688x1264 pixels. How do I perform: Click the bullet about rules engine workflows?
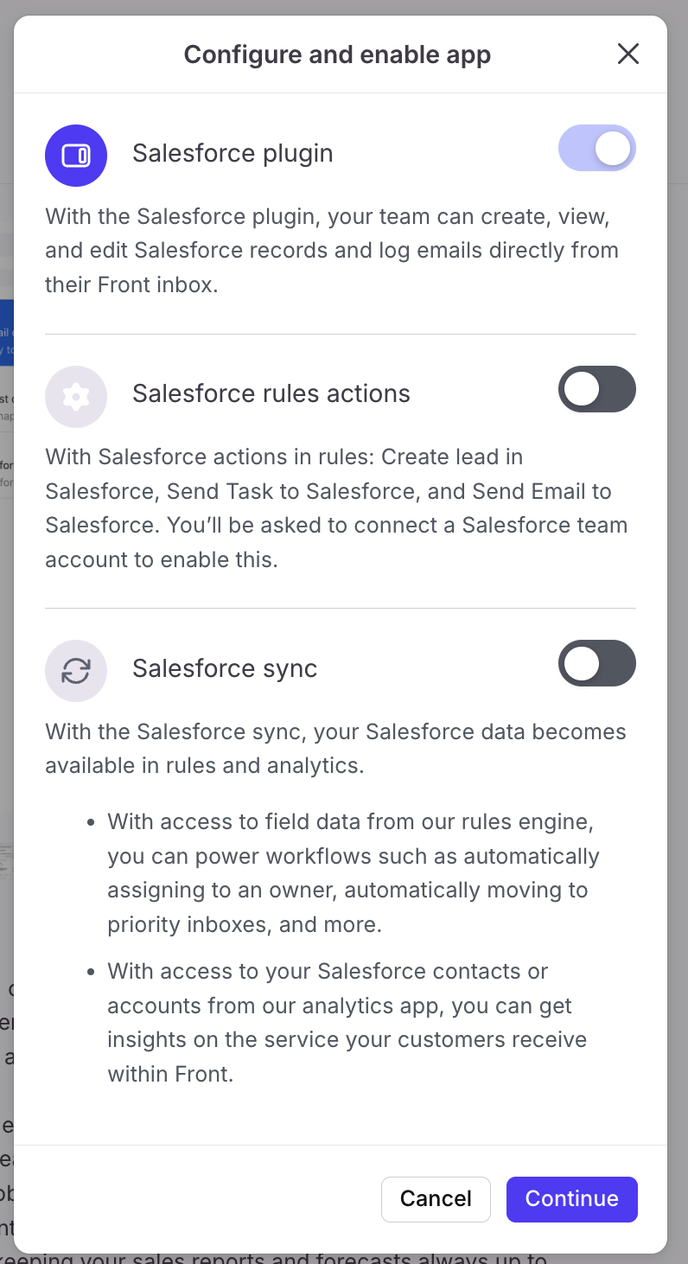353,873
